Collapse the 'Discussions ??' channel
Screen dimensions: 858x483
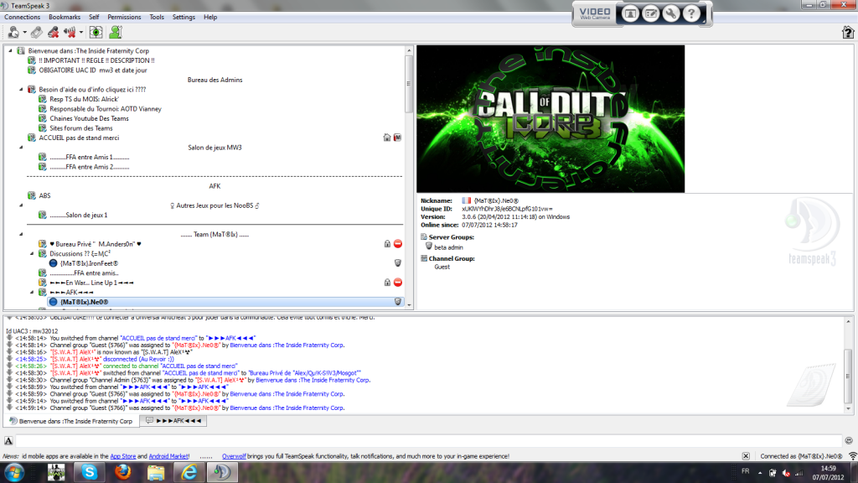click(x=32, y=253)
